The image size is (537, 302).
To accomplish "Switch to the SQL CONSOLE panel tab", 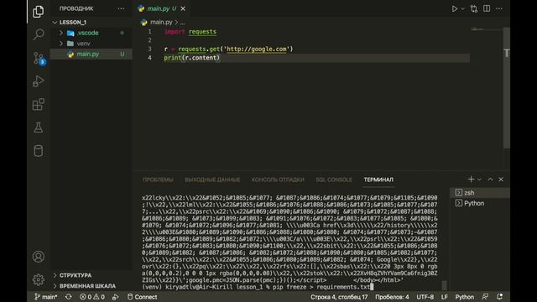I will click(334, 180).
